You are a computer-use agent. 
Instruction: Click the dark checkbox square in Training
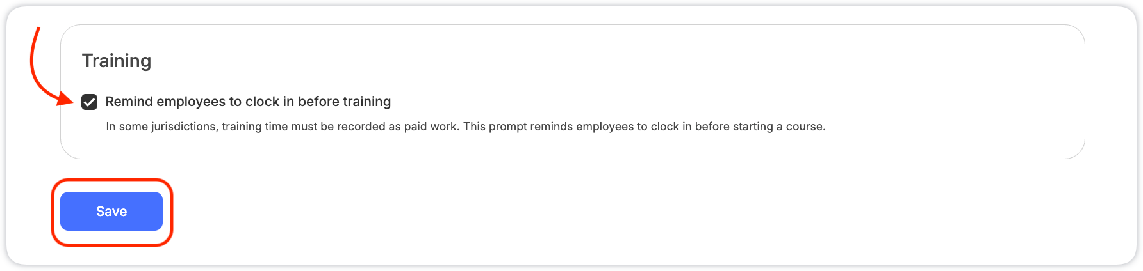pyautogui.click(x=89, y=102)
